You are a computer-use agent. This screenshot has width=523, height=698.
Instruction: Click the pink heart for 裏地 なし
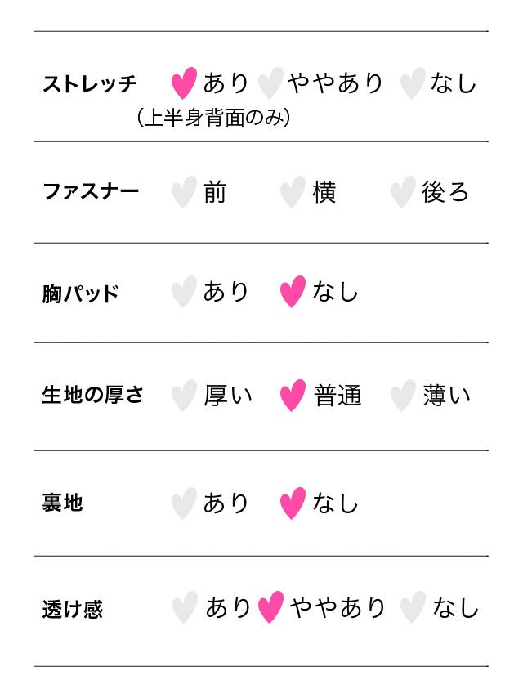point(293,503)
